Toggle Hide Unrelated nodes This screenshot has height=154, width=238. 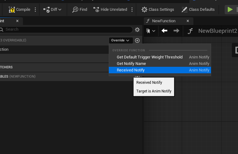[x=110, y=10]
